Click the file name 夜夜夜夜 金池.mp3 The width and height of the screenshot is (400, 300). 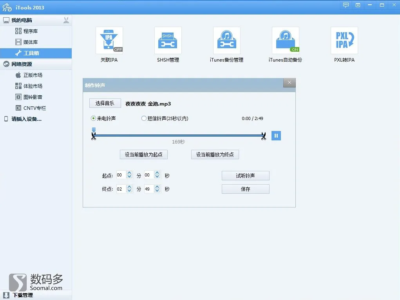[148, 104]
